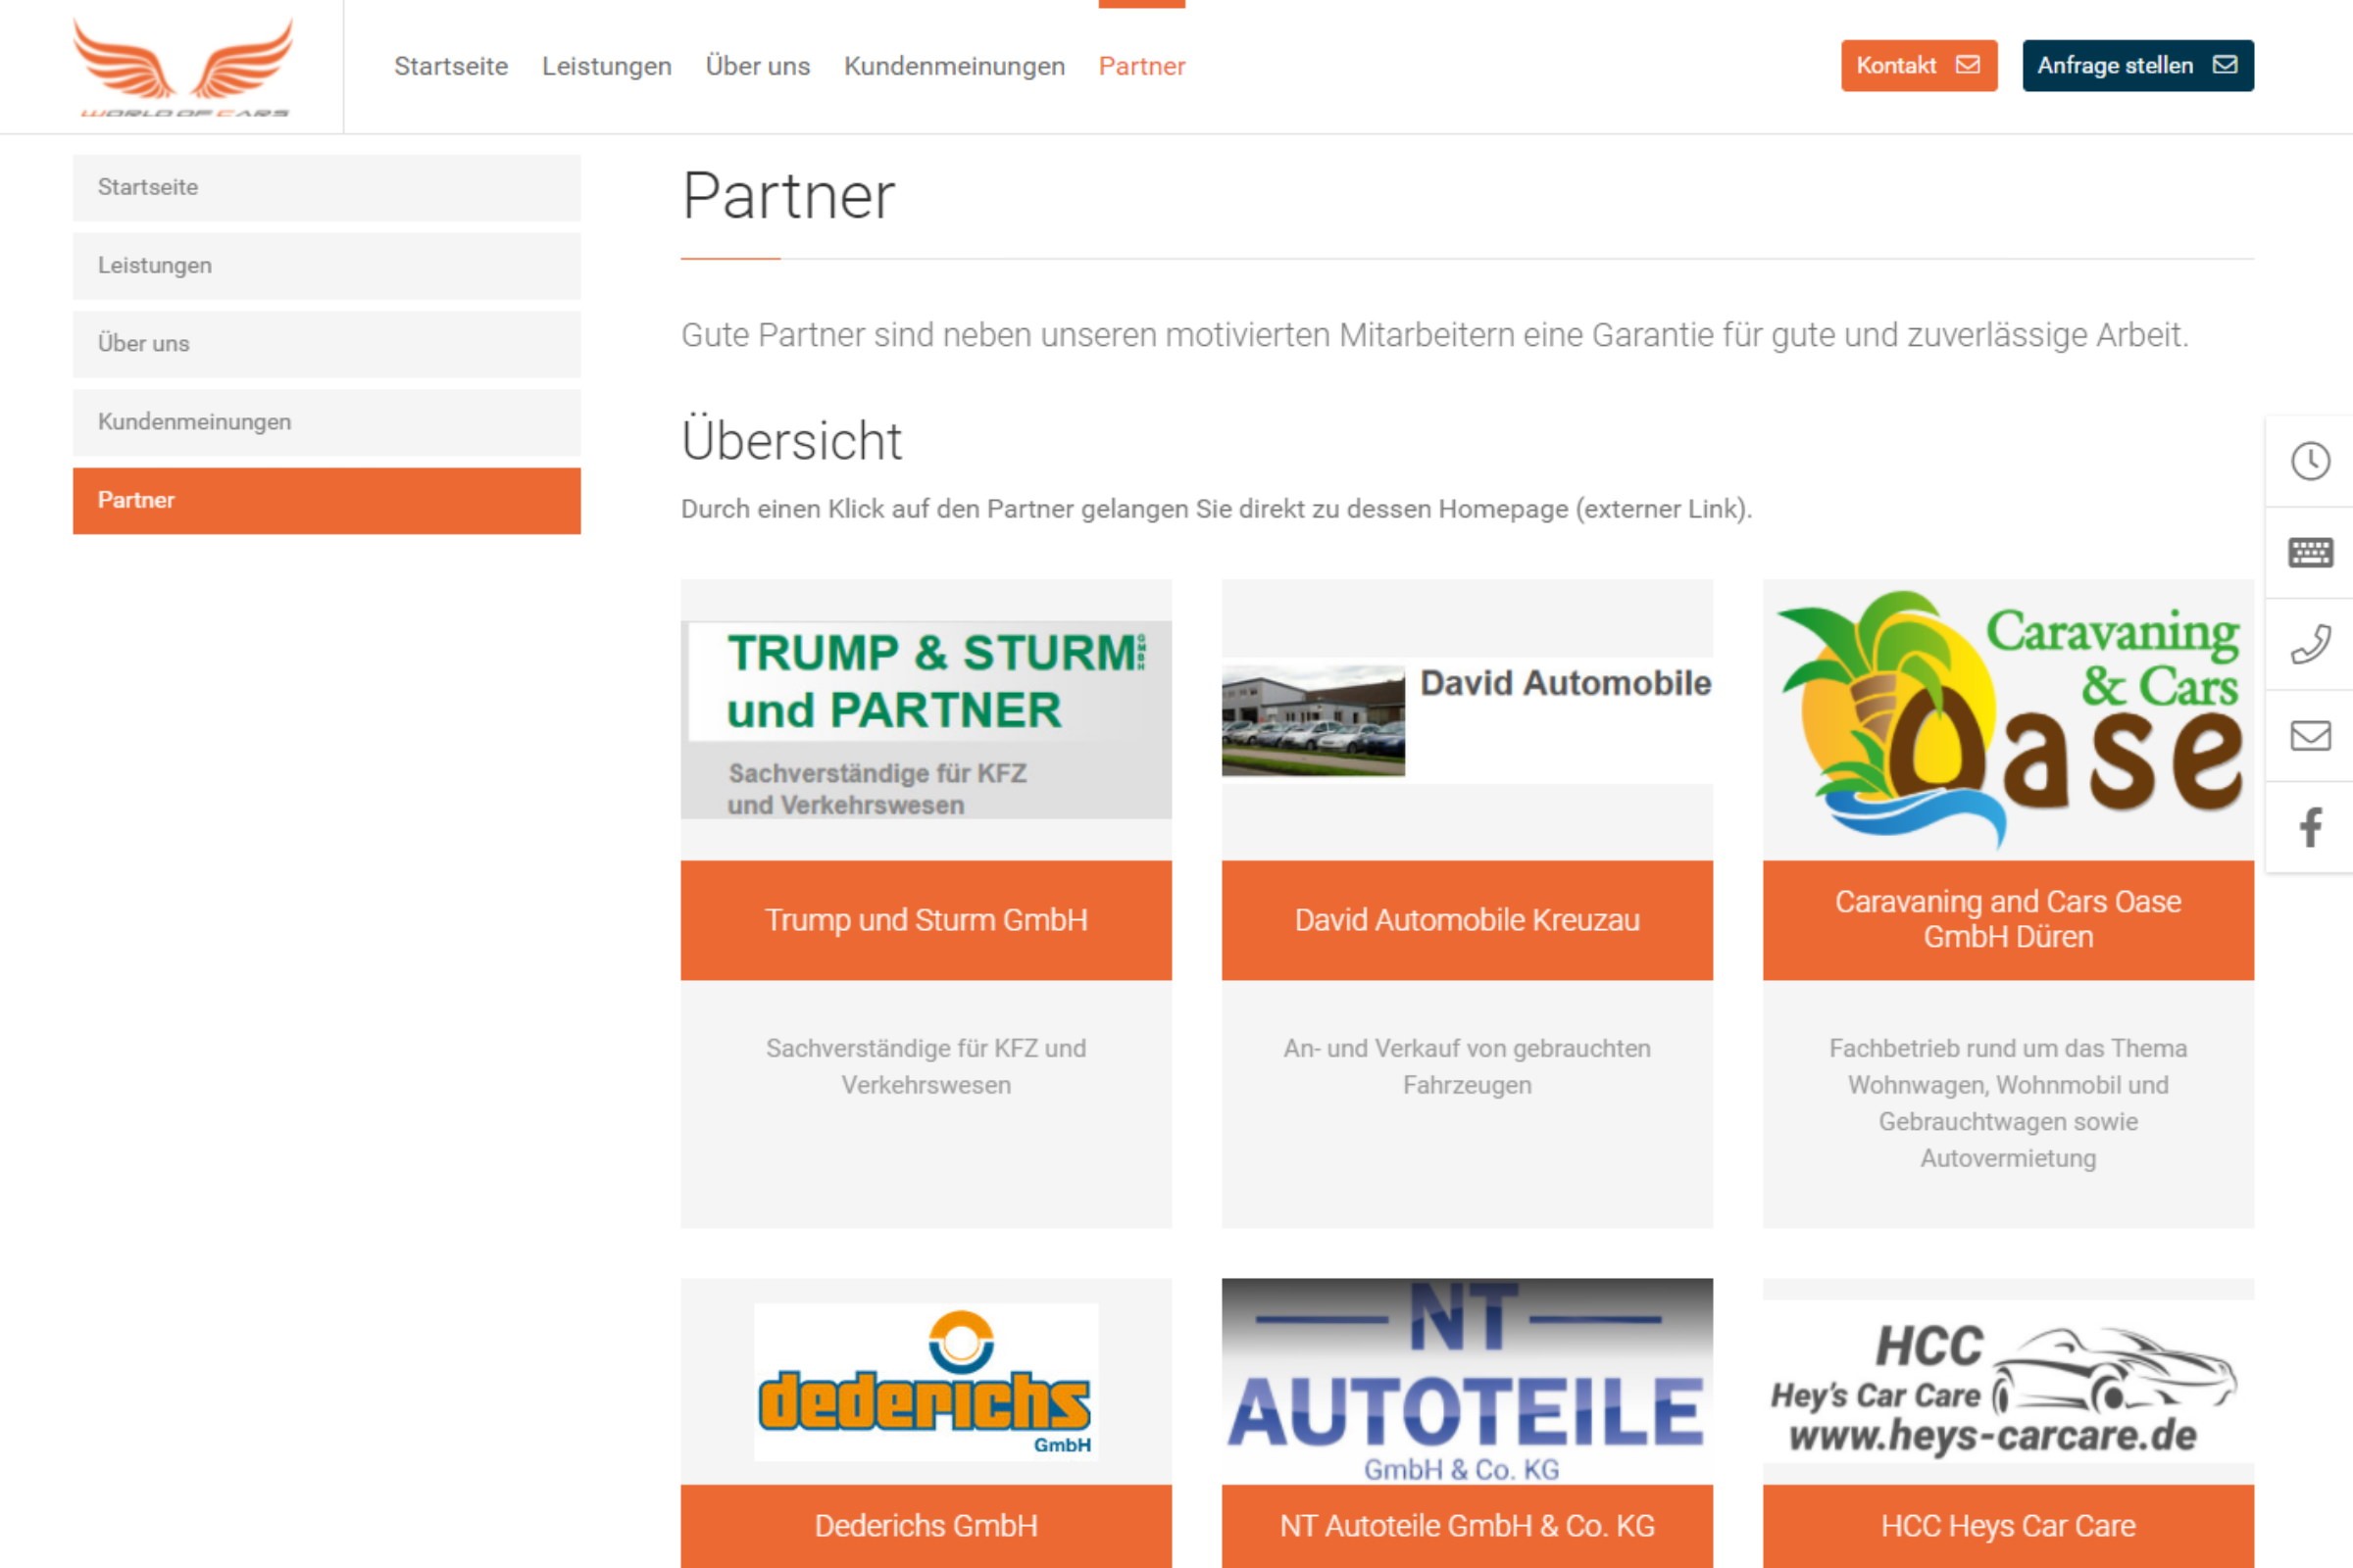Open Über uns in left sidebar
Viewport: 2353px width, 1568px height.
[326, 344]
